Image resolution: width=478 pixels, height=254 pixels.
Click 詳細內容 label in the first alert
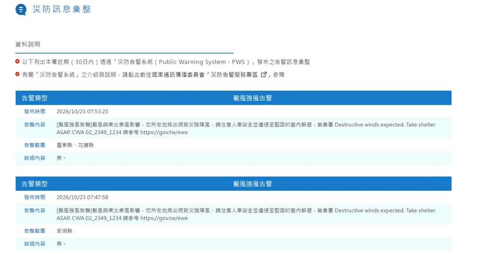tap(35, 158)
